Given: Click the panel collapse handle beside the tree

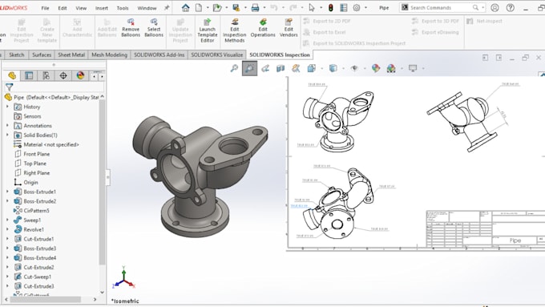Looking at the screenshot, I should [107, 177].
